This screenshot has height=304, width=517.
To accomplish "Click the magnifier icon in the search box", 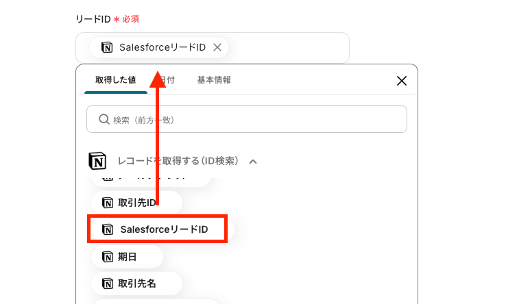I will 104,119.
